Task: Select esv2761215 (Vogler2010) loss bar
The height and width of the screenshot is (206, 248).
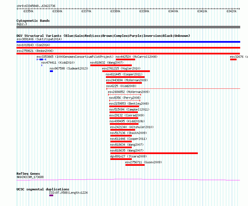Action: (x=126, y=71)
